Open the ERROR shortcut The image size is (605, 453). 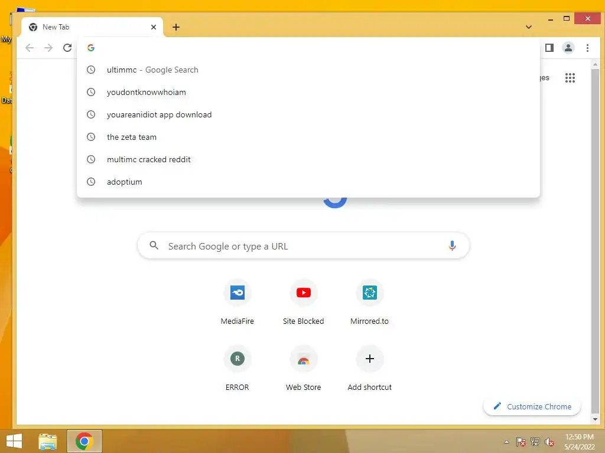238,369
